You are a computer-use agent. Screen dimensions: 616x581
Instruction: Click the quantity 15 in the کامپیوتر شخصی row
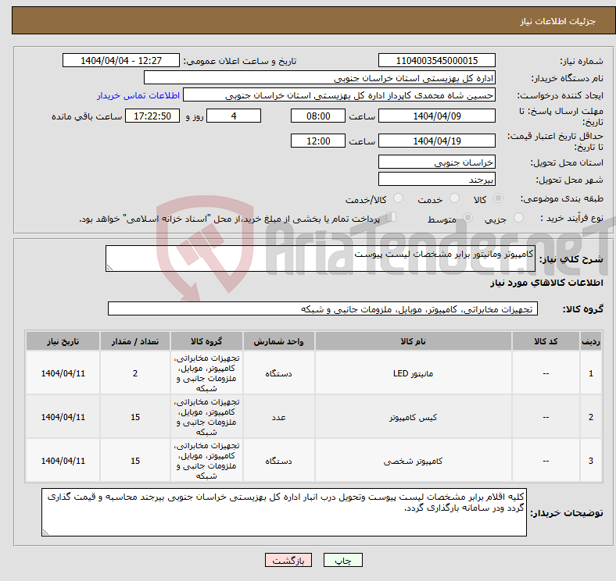pyautogui.click(x=135, y=461)
